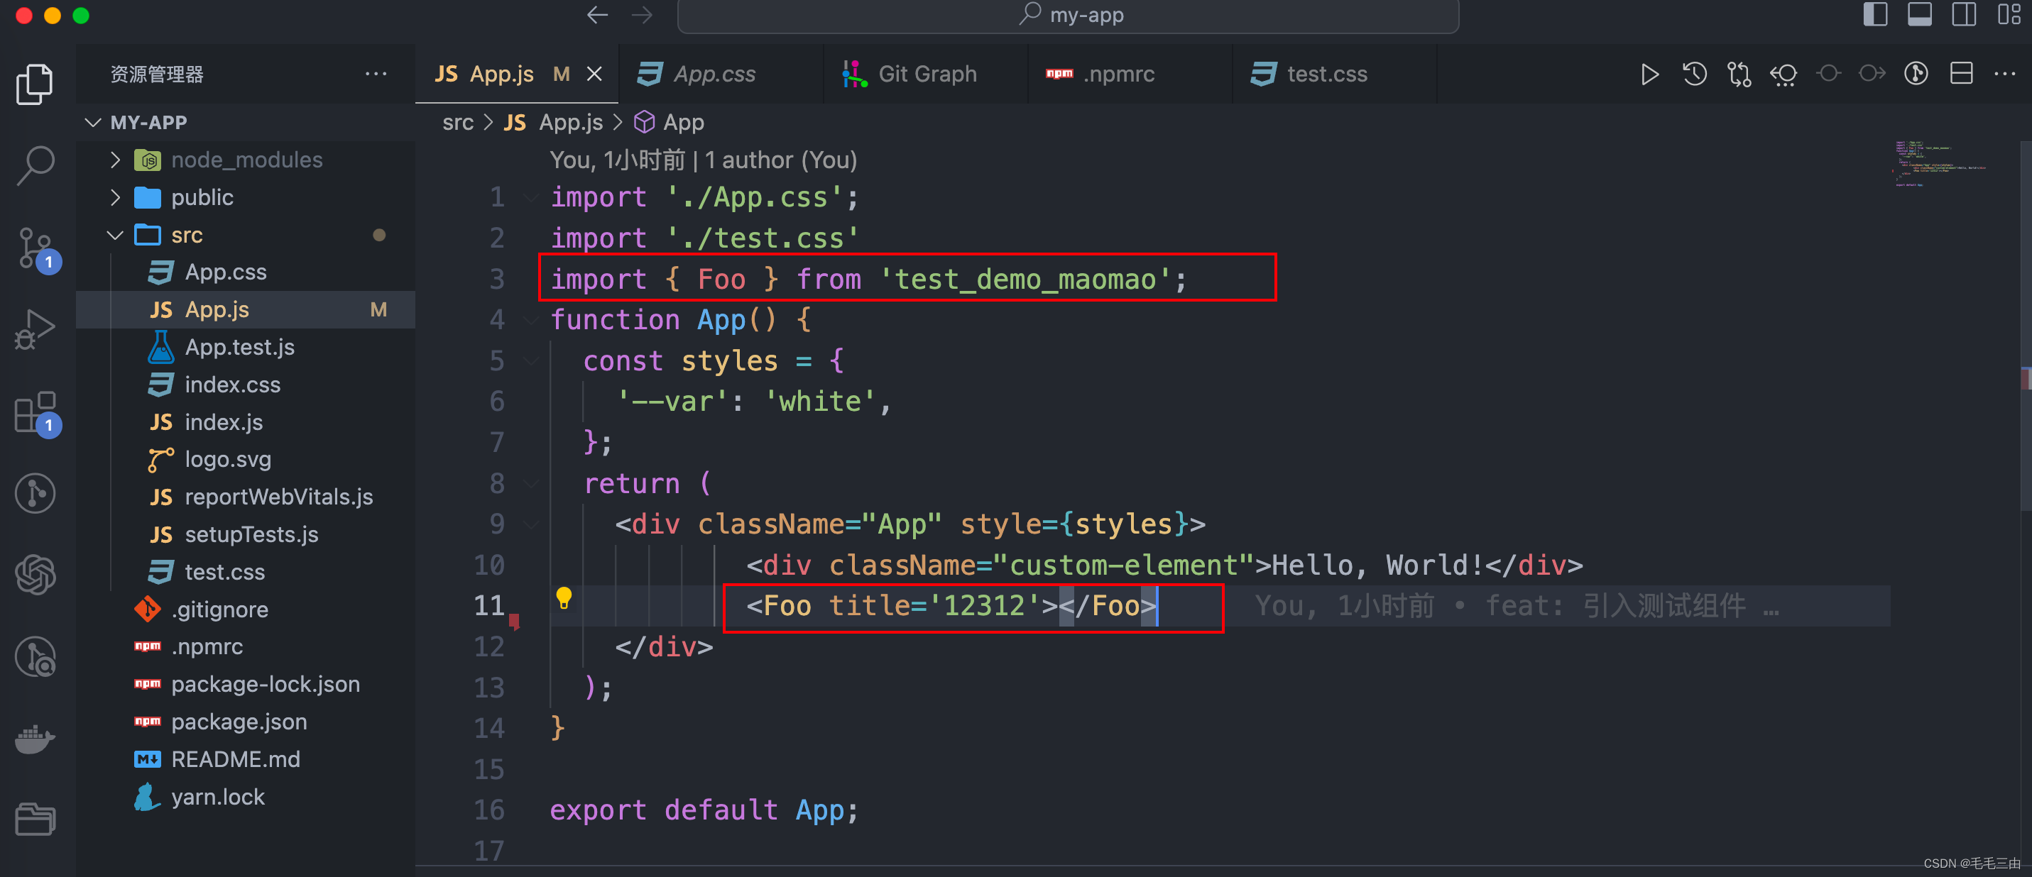Open Explorer panel more actions menu
Screen dimensions: 2032x877
point(376,74)
